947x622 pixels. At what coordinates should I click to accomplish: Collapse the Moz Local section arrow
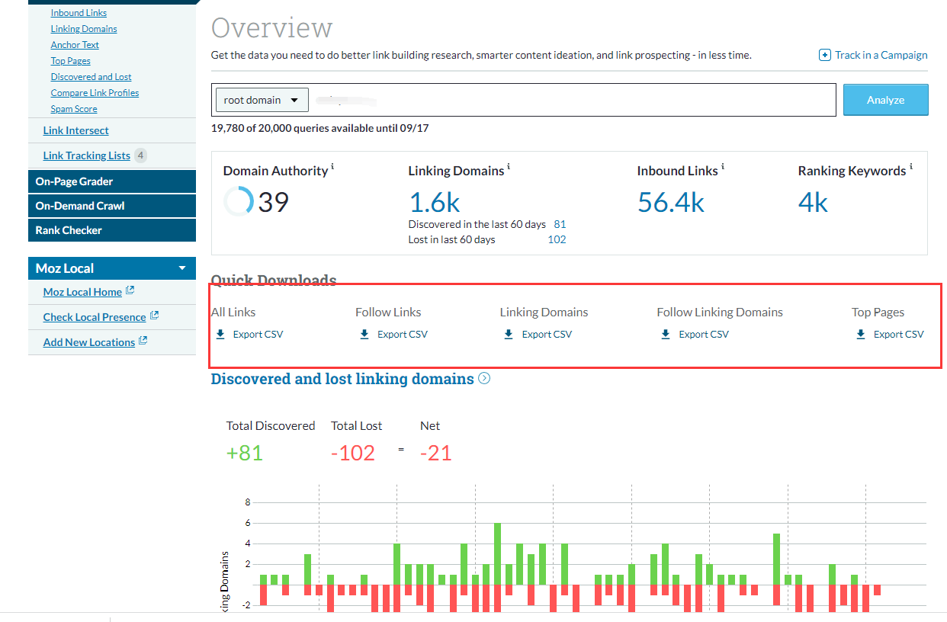(182, 268)
